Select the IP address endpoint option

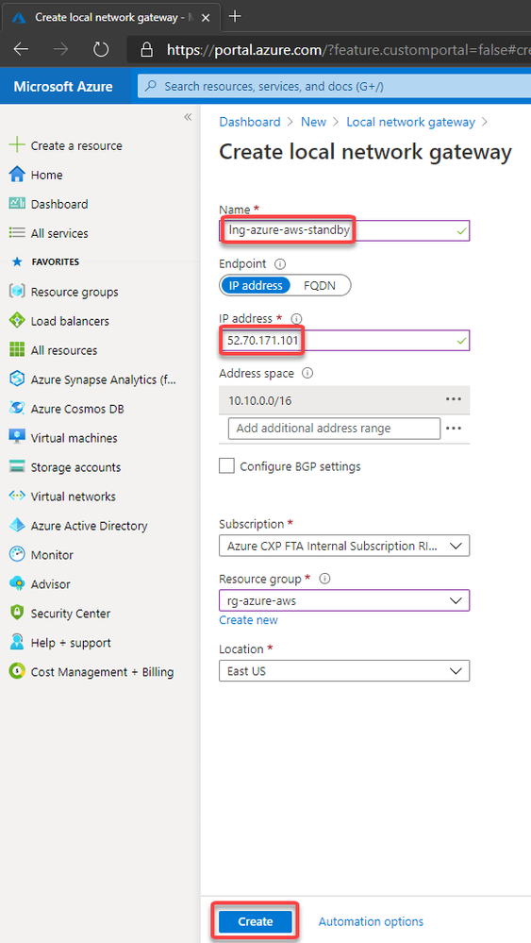click(256, 286)
